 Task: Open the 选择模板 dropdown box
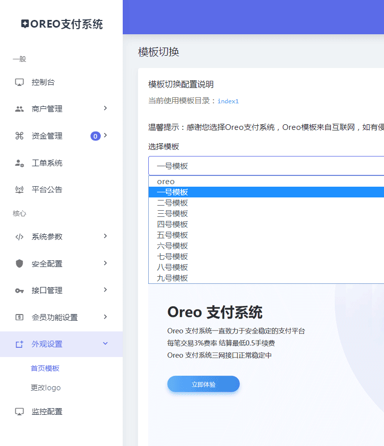[266, 166]
